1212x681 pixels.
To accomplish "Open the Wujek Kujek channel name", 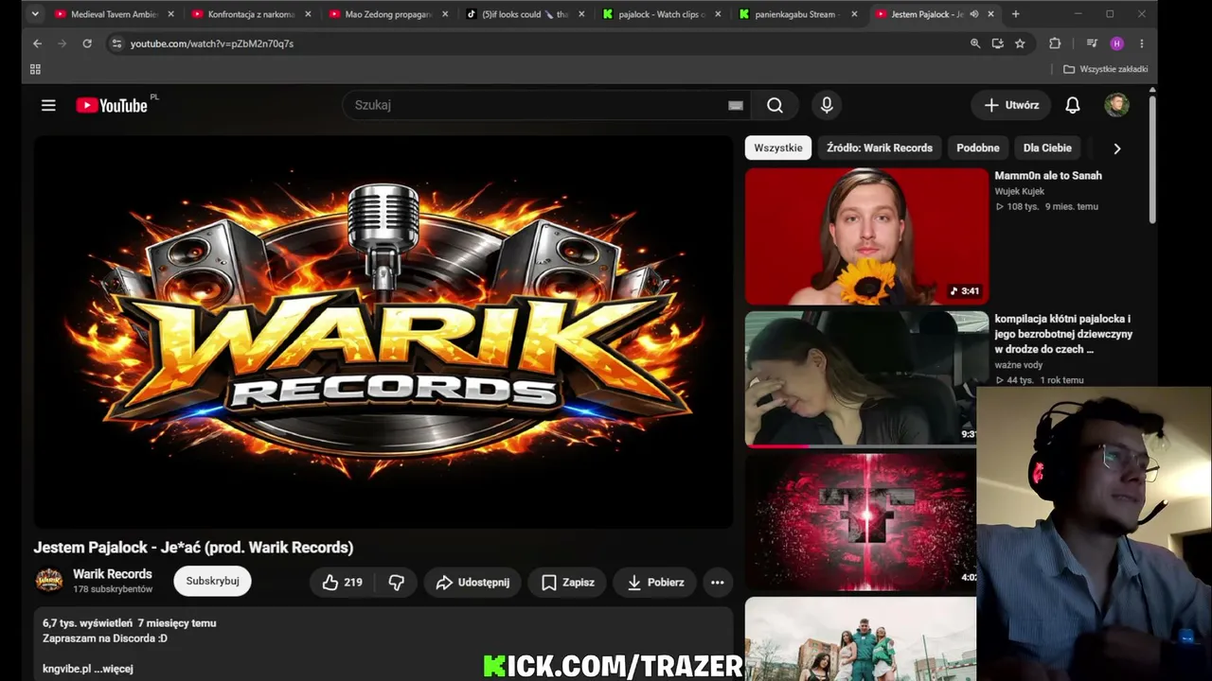I will pyautogui.click(x=1020, y=191).
